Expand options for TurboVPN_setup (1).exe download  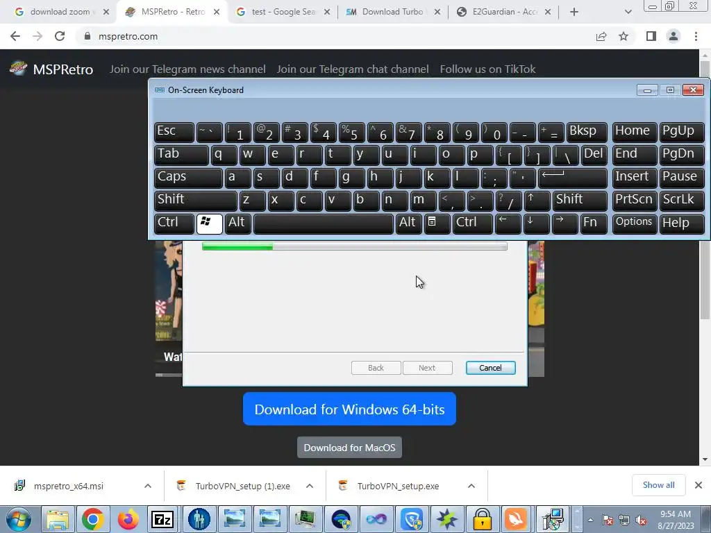click(310, 486)
